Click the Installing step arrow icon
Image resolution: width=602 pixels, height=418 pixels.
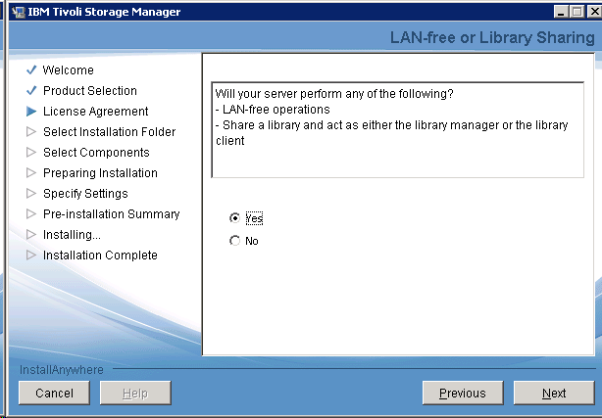click(x=32, y=235)
